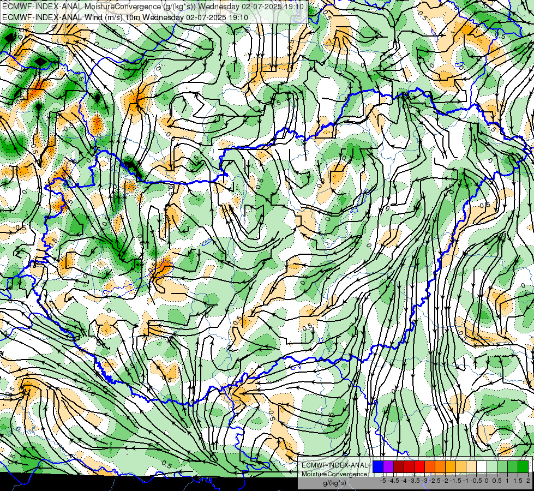This screenshot has width=534, height=491.
Task: Pick the light orange swatch above -1
Action: tap(461, 466)
